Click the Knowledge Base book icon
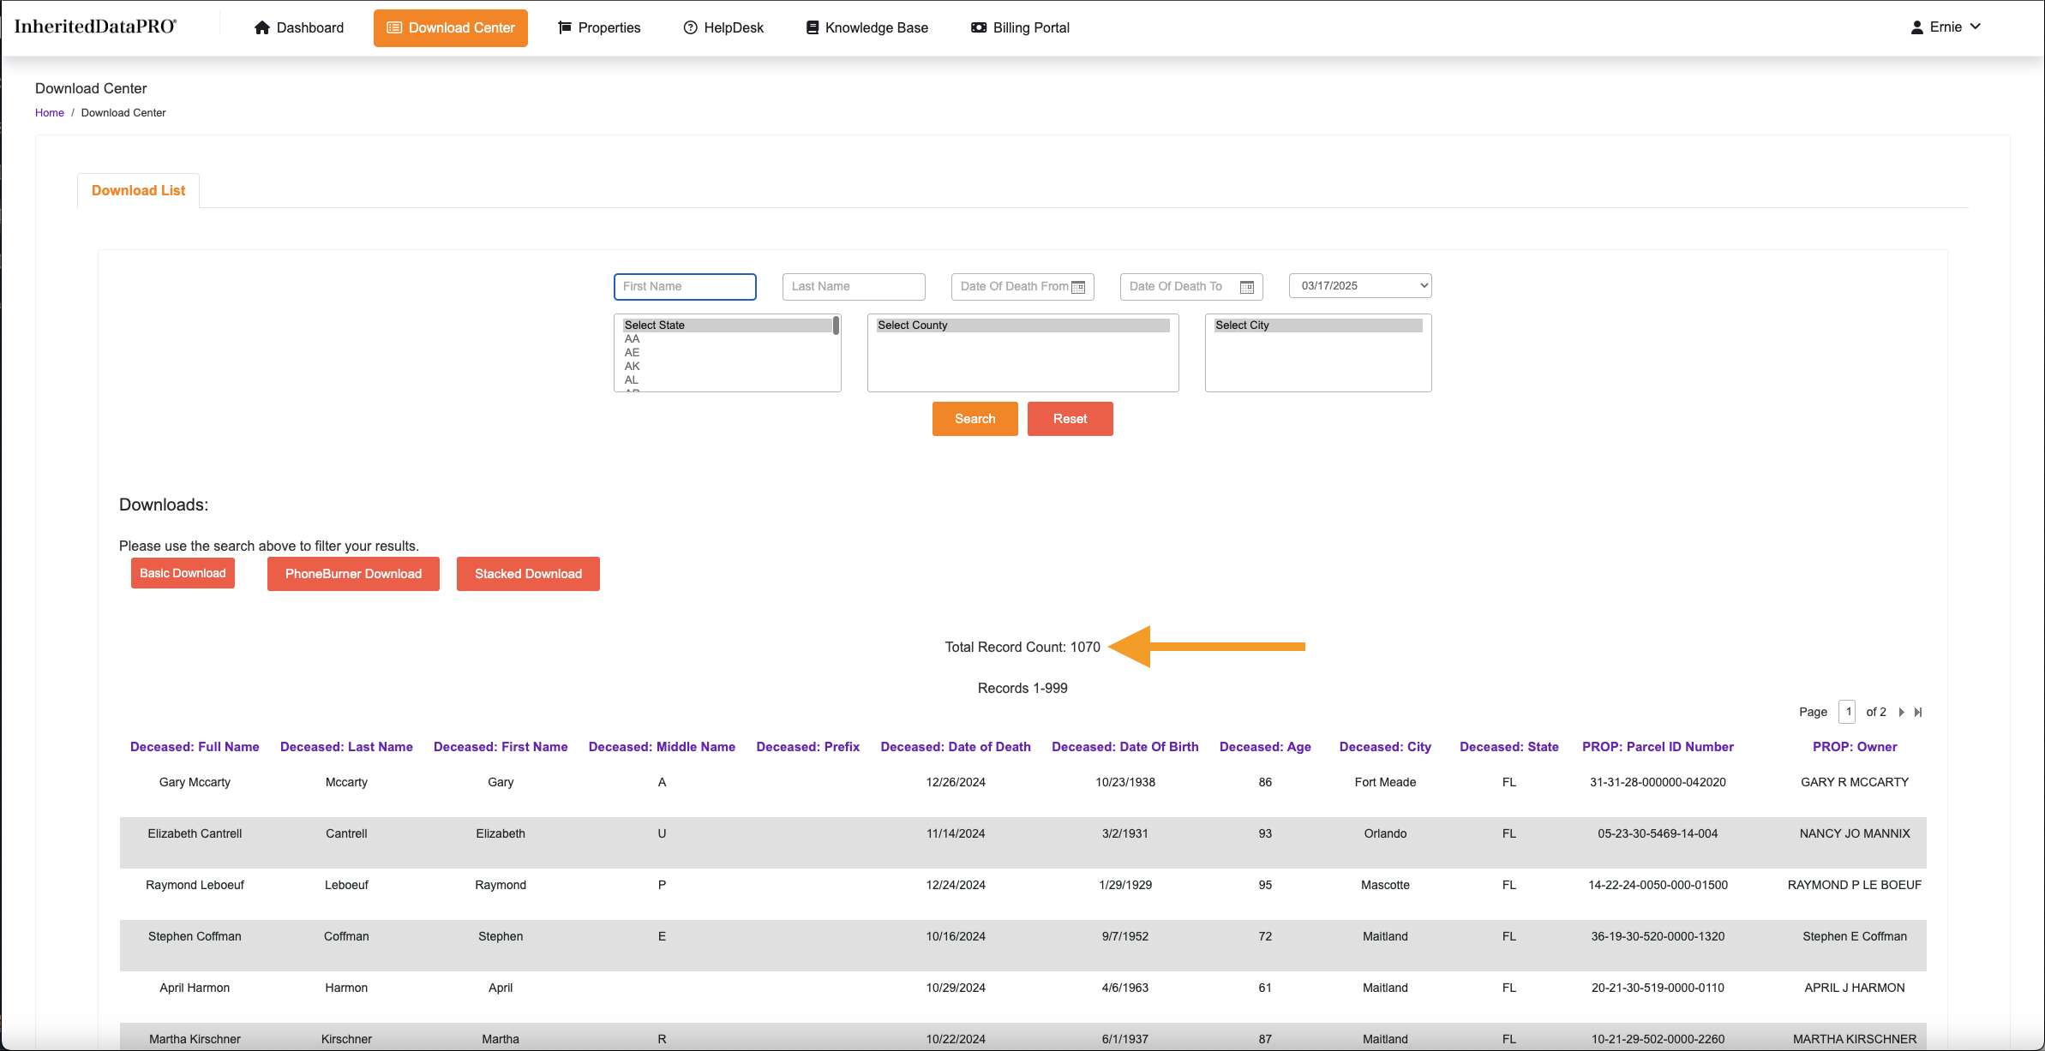The height and width of the screenshot is (1051, 2045). tap(813, 27)
